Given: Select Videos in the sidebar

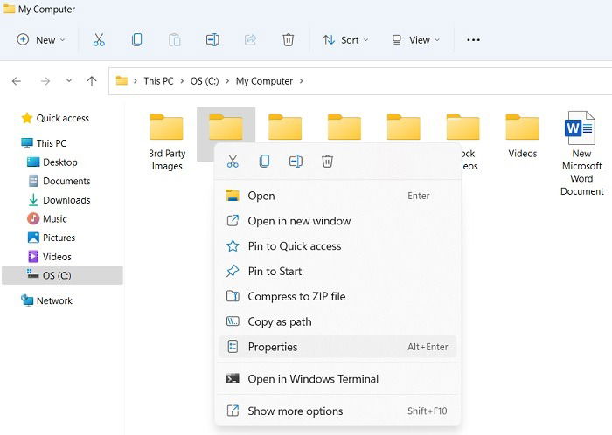Looking at the screenshot, I should (x=49, y=257).
